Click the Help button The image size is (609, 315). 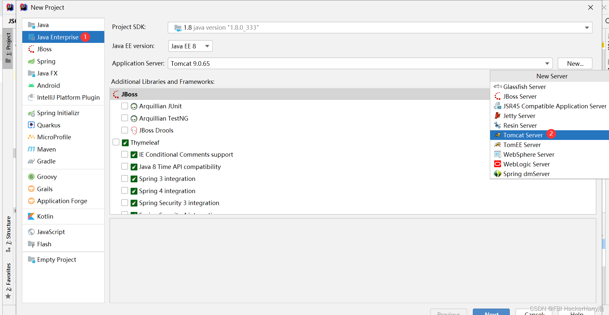tap(576, 312)
